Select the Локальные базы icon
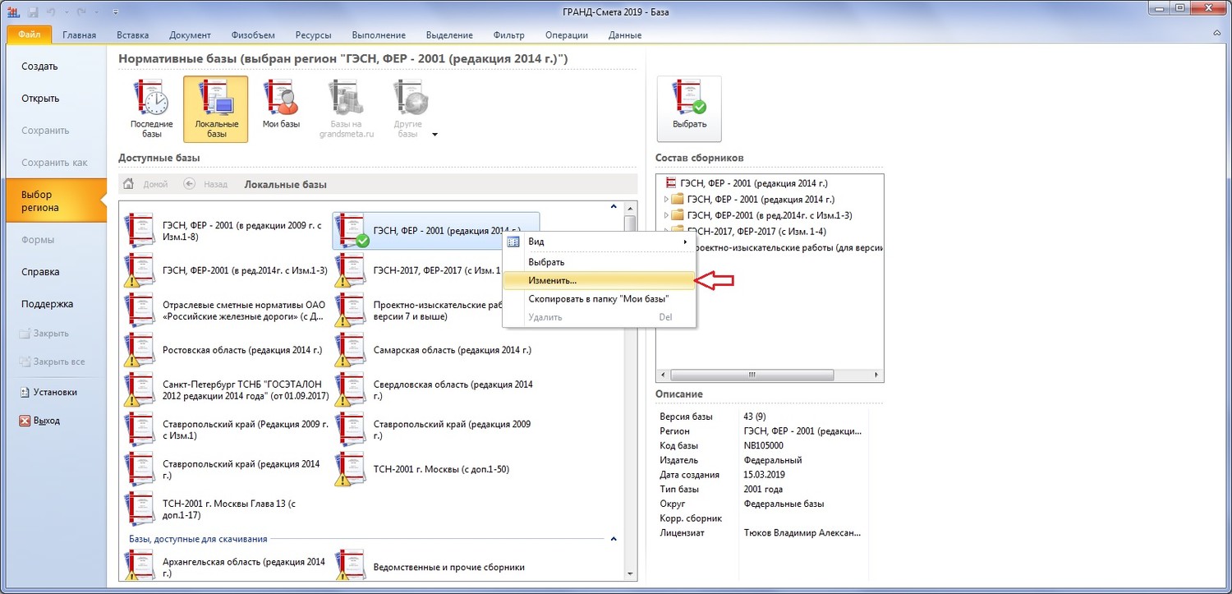Image resolution: width=1232 pixels, height=594 pixels. 216,109
